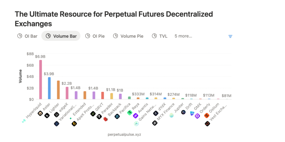Open the TVL chart tab
The width and height of the screenshot is (285, 142).
160,36
